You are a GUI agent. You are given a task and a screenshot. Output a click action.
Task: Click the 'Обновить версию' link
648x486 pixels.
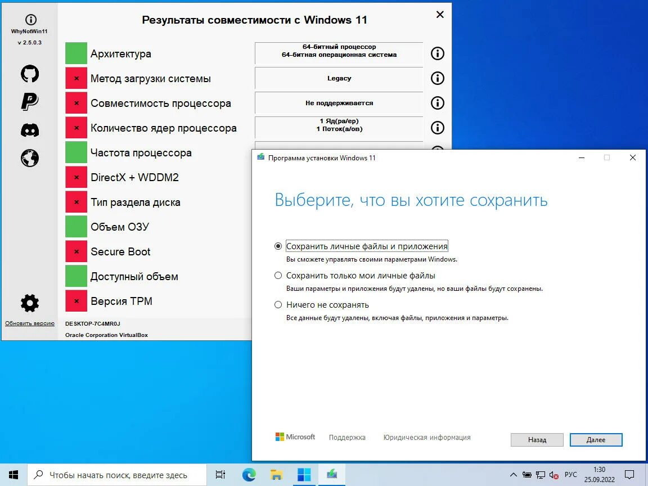point(30,323)
